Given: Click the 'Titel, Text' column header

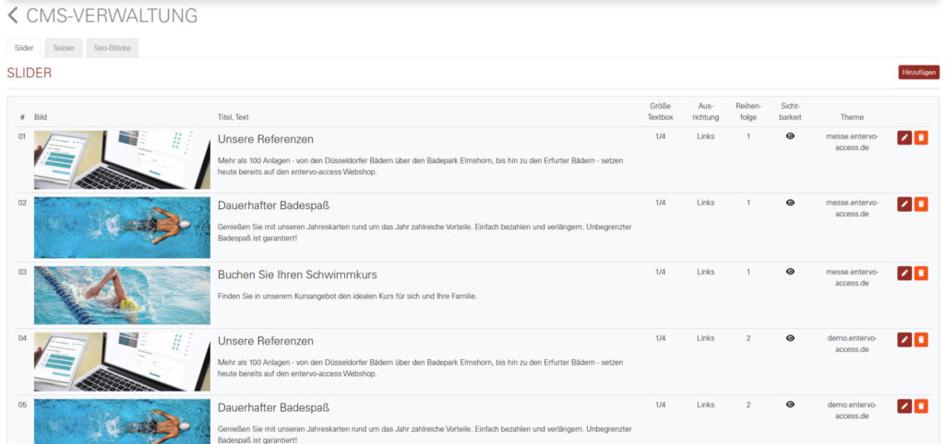Looking at the screenshot, I should tap(233, 117).
